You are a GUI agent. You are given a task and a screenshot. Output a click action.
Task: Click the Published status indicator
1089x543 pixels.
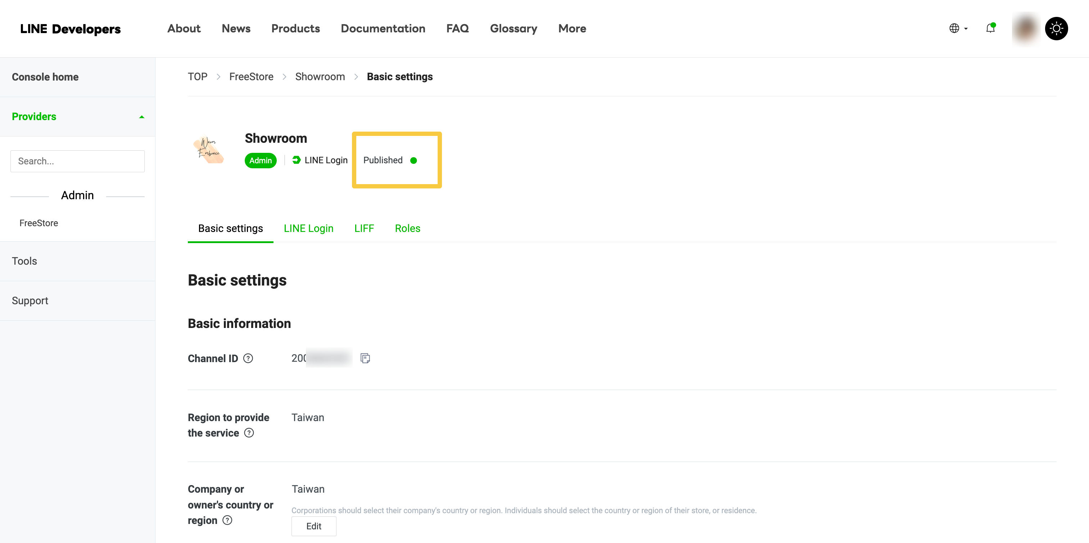coord(390,160)
